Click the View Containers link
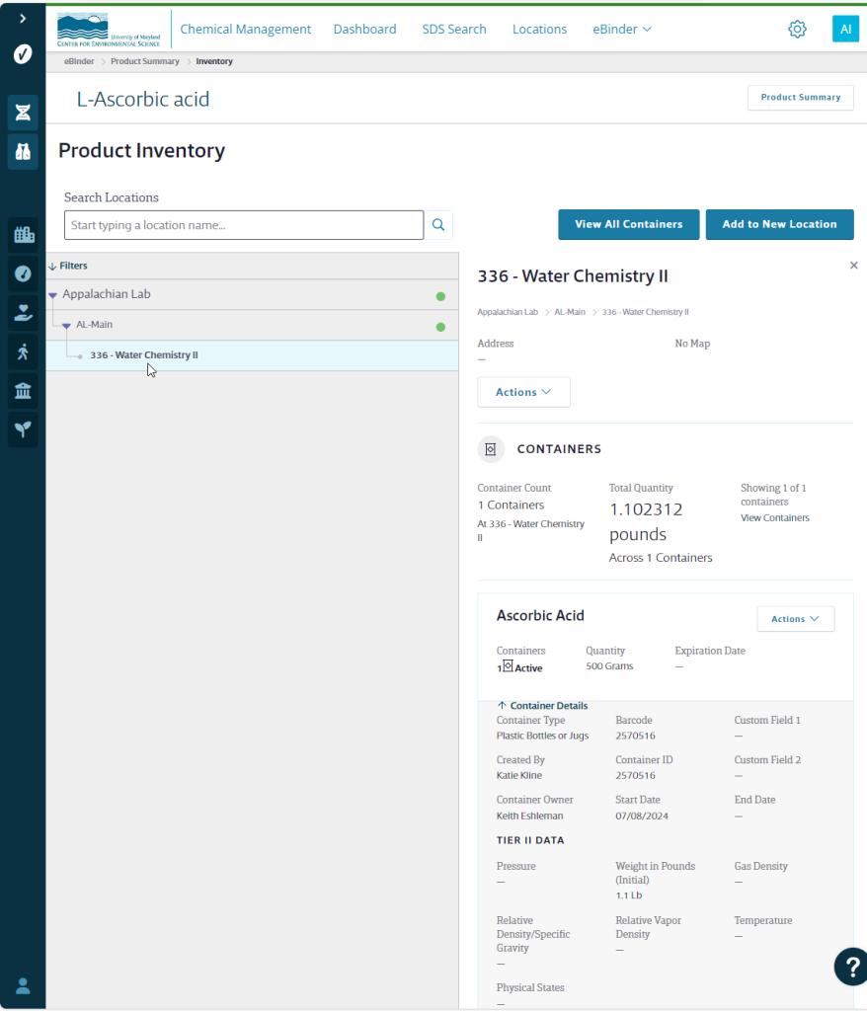Viewport: 867px width, 1011px height. coord(775,517)
